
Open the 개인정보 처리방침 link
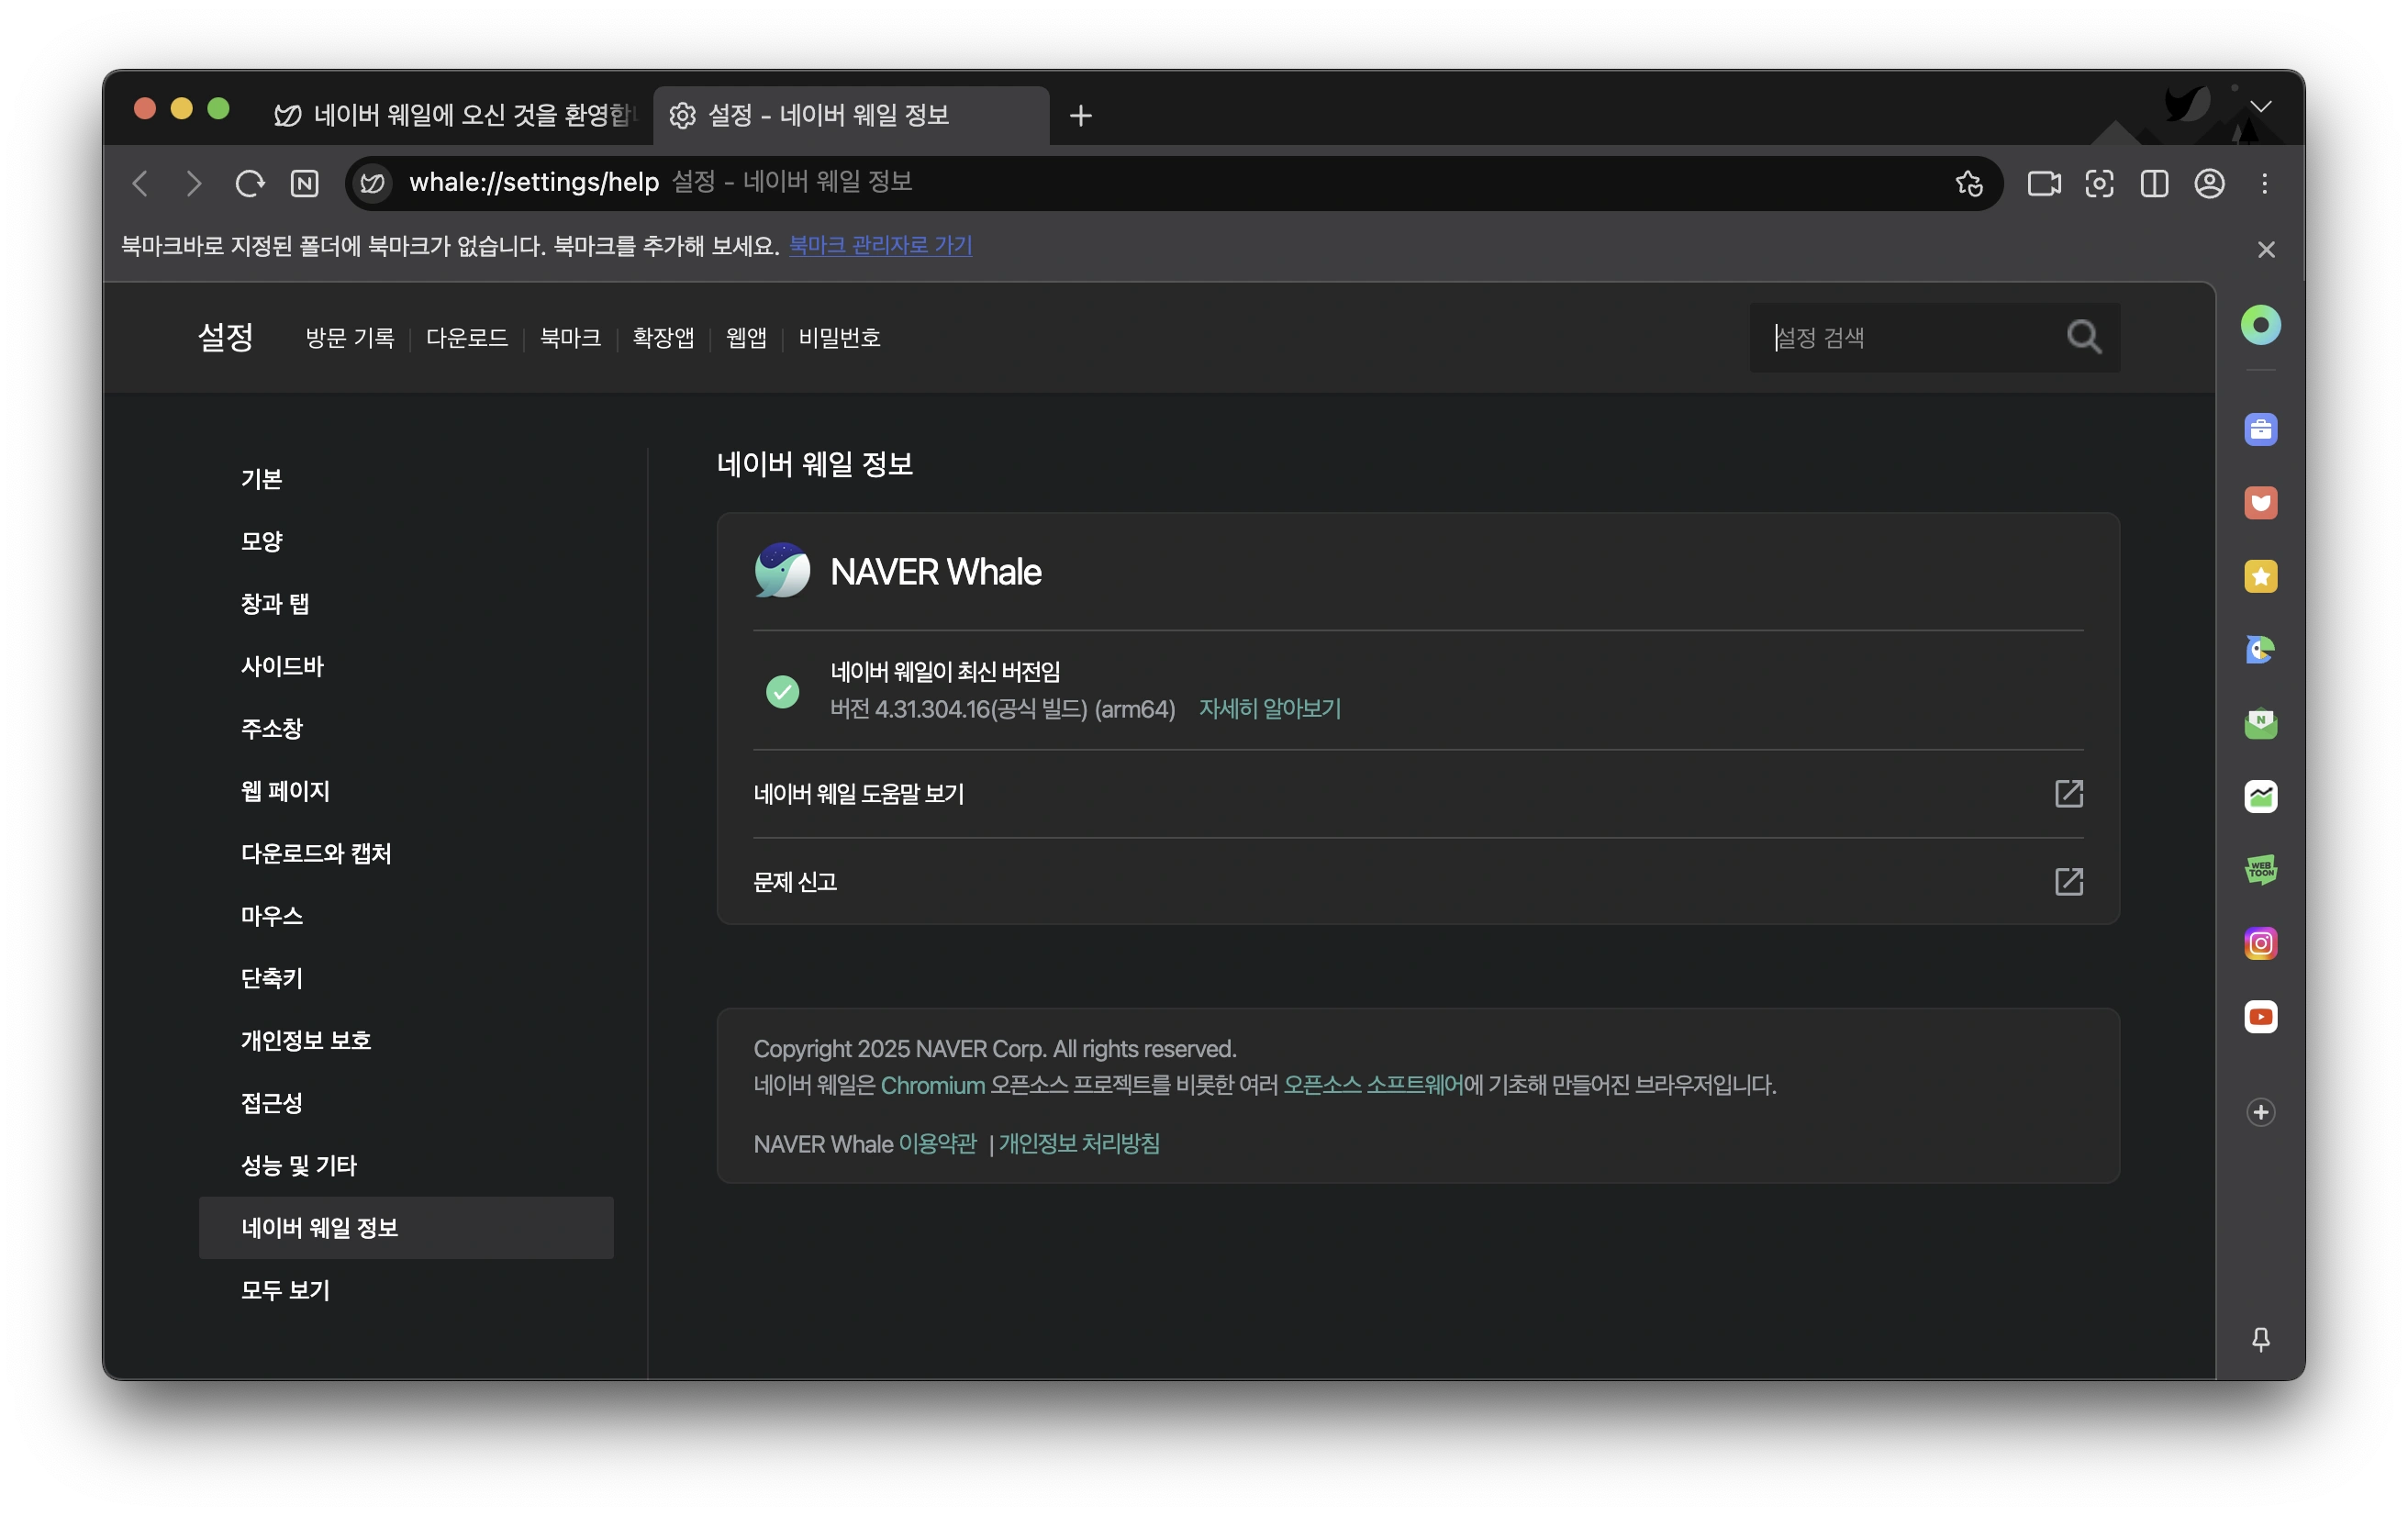coord(1079,1144)
